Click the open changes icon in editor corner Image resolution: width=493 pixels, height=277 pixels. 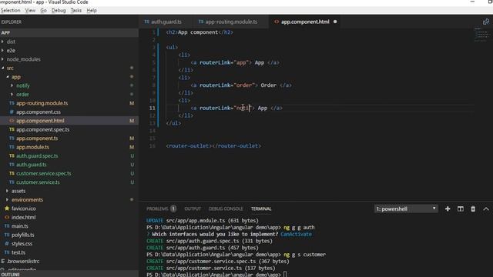(x=486, y=22)
